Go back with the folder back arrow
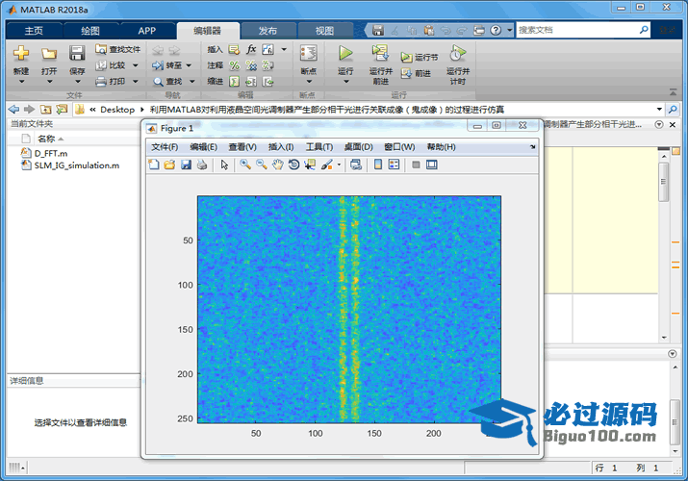The height and width of the screenshot is (481, 688). tap(13, 109)
